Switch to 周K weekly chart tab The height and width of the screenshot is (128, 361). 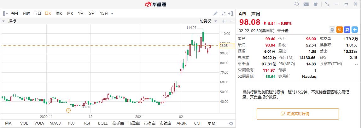(x=59, y=14)
